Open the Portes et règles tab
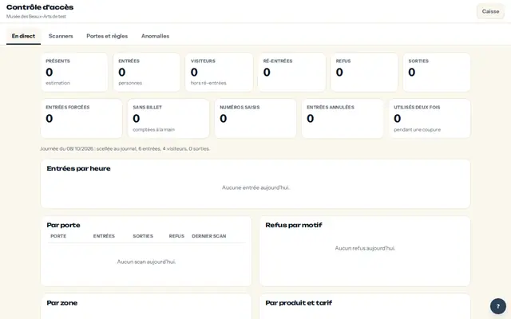 [x=107, y=36]
